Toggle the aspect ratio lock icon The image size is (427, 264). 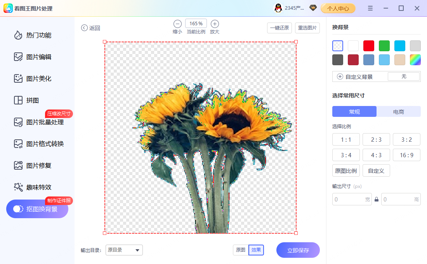377,200
